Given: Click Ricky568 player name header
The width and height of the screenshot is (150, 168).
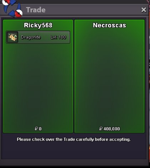Looking at the screenshot, I should (x=38, y=25).
